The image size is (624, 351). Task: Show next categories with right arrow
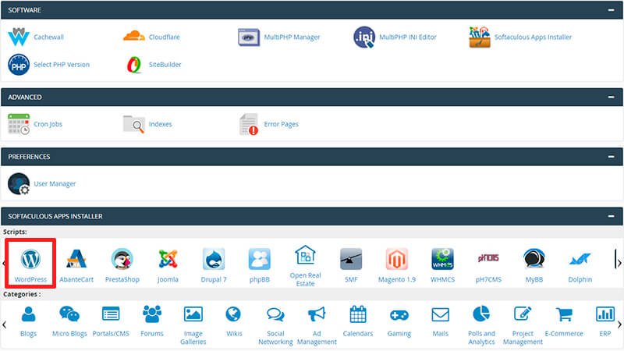(619, 325)
